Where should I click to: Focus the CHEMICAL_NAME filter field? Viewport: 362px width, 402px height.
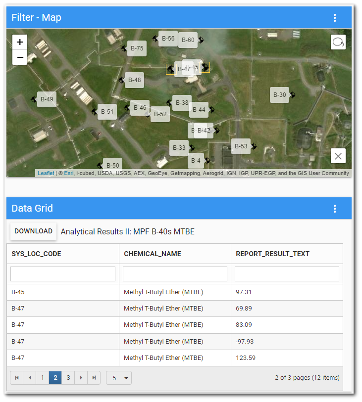pos(175,274)
